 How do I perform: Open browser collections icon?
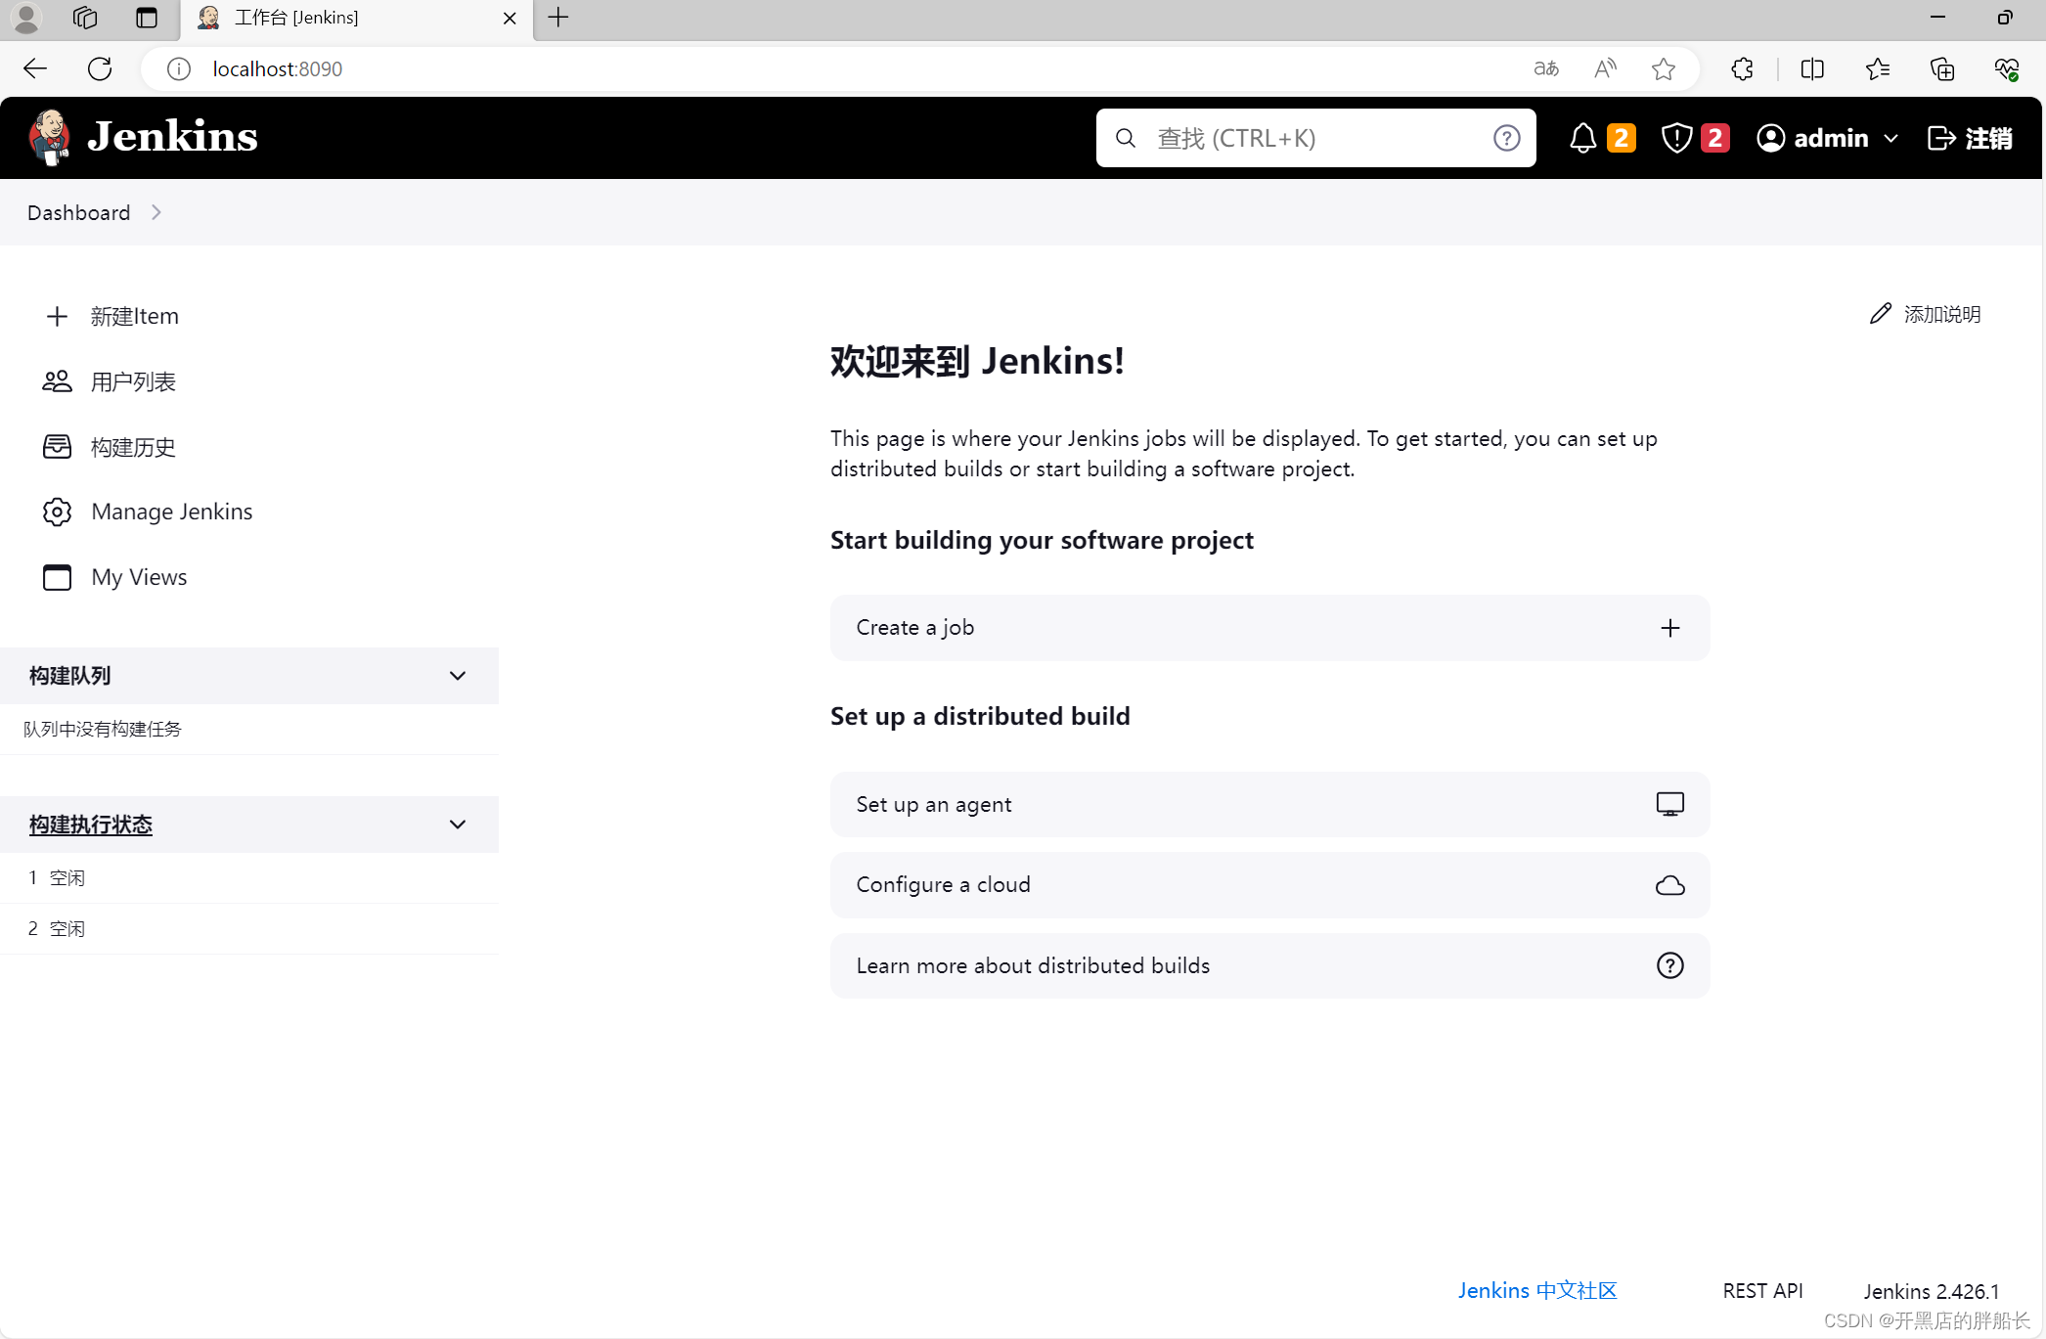pyautogui.click(x=1942, y=68)
